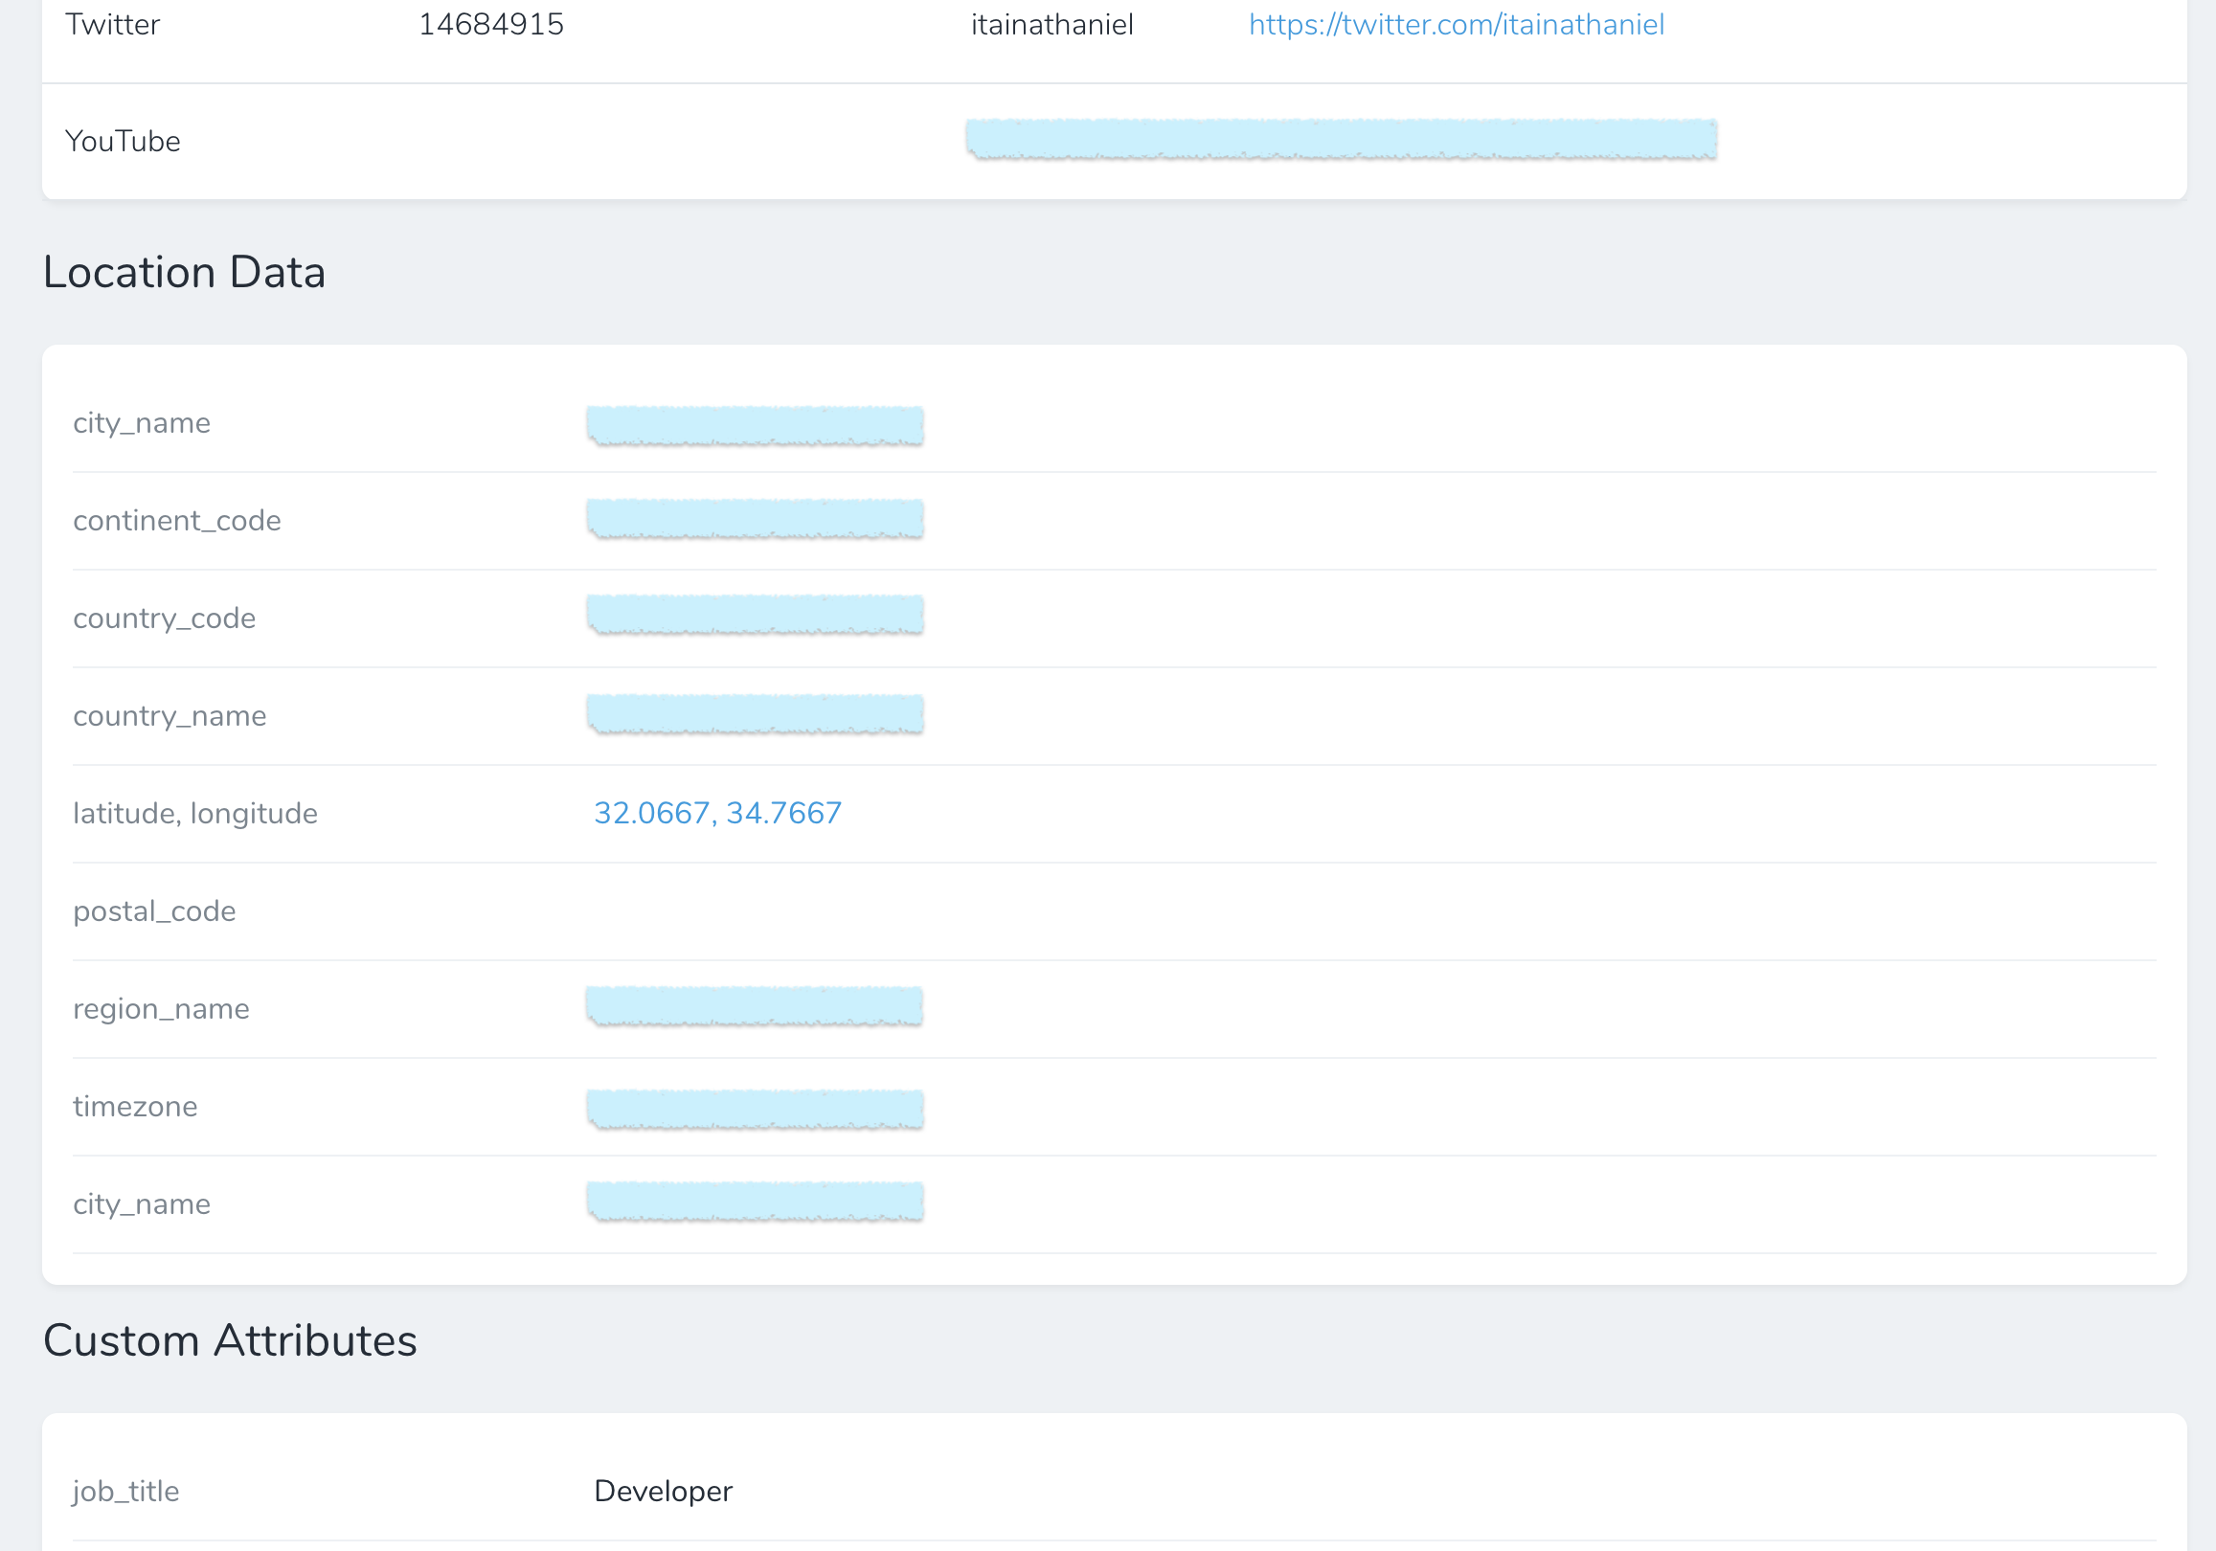This screenshot has width=2216, height=1551.
Task: Click the first city_name redacted value
Action: point(754,425)
